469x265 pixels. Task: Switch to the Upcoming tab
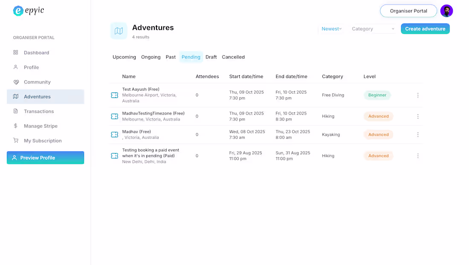pos(124,57)
